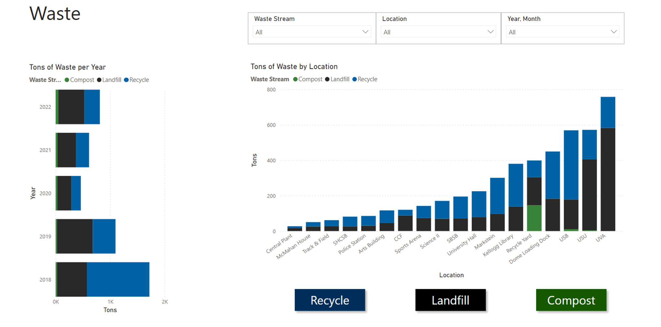Image resolution: width=661 pixels, height=327 pixels.
Task: Select the UVA bar in location chart
Action: [x=608, y=162]
